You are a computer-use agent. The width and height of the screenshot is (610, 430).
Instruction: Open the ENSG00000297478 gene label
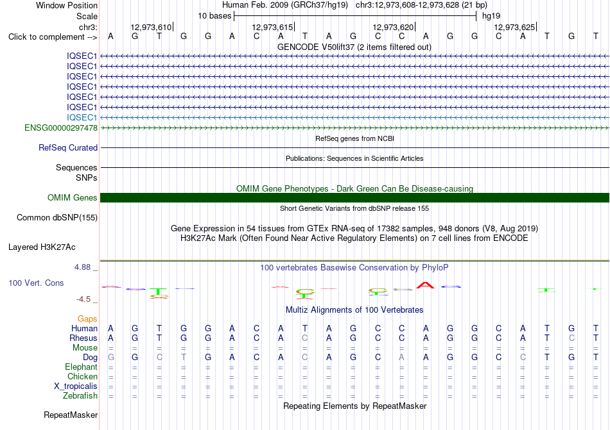pyautogui.click(x=61, y=128)
